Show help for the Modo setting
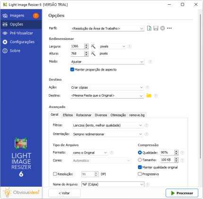The width and height of the screenshot is (203, 199). [x=150, y=62]
